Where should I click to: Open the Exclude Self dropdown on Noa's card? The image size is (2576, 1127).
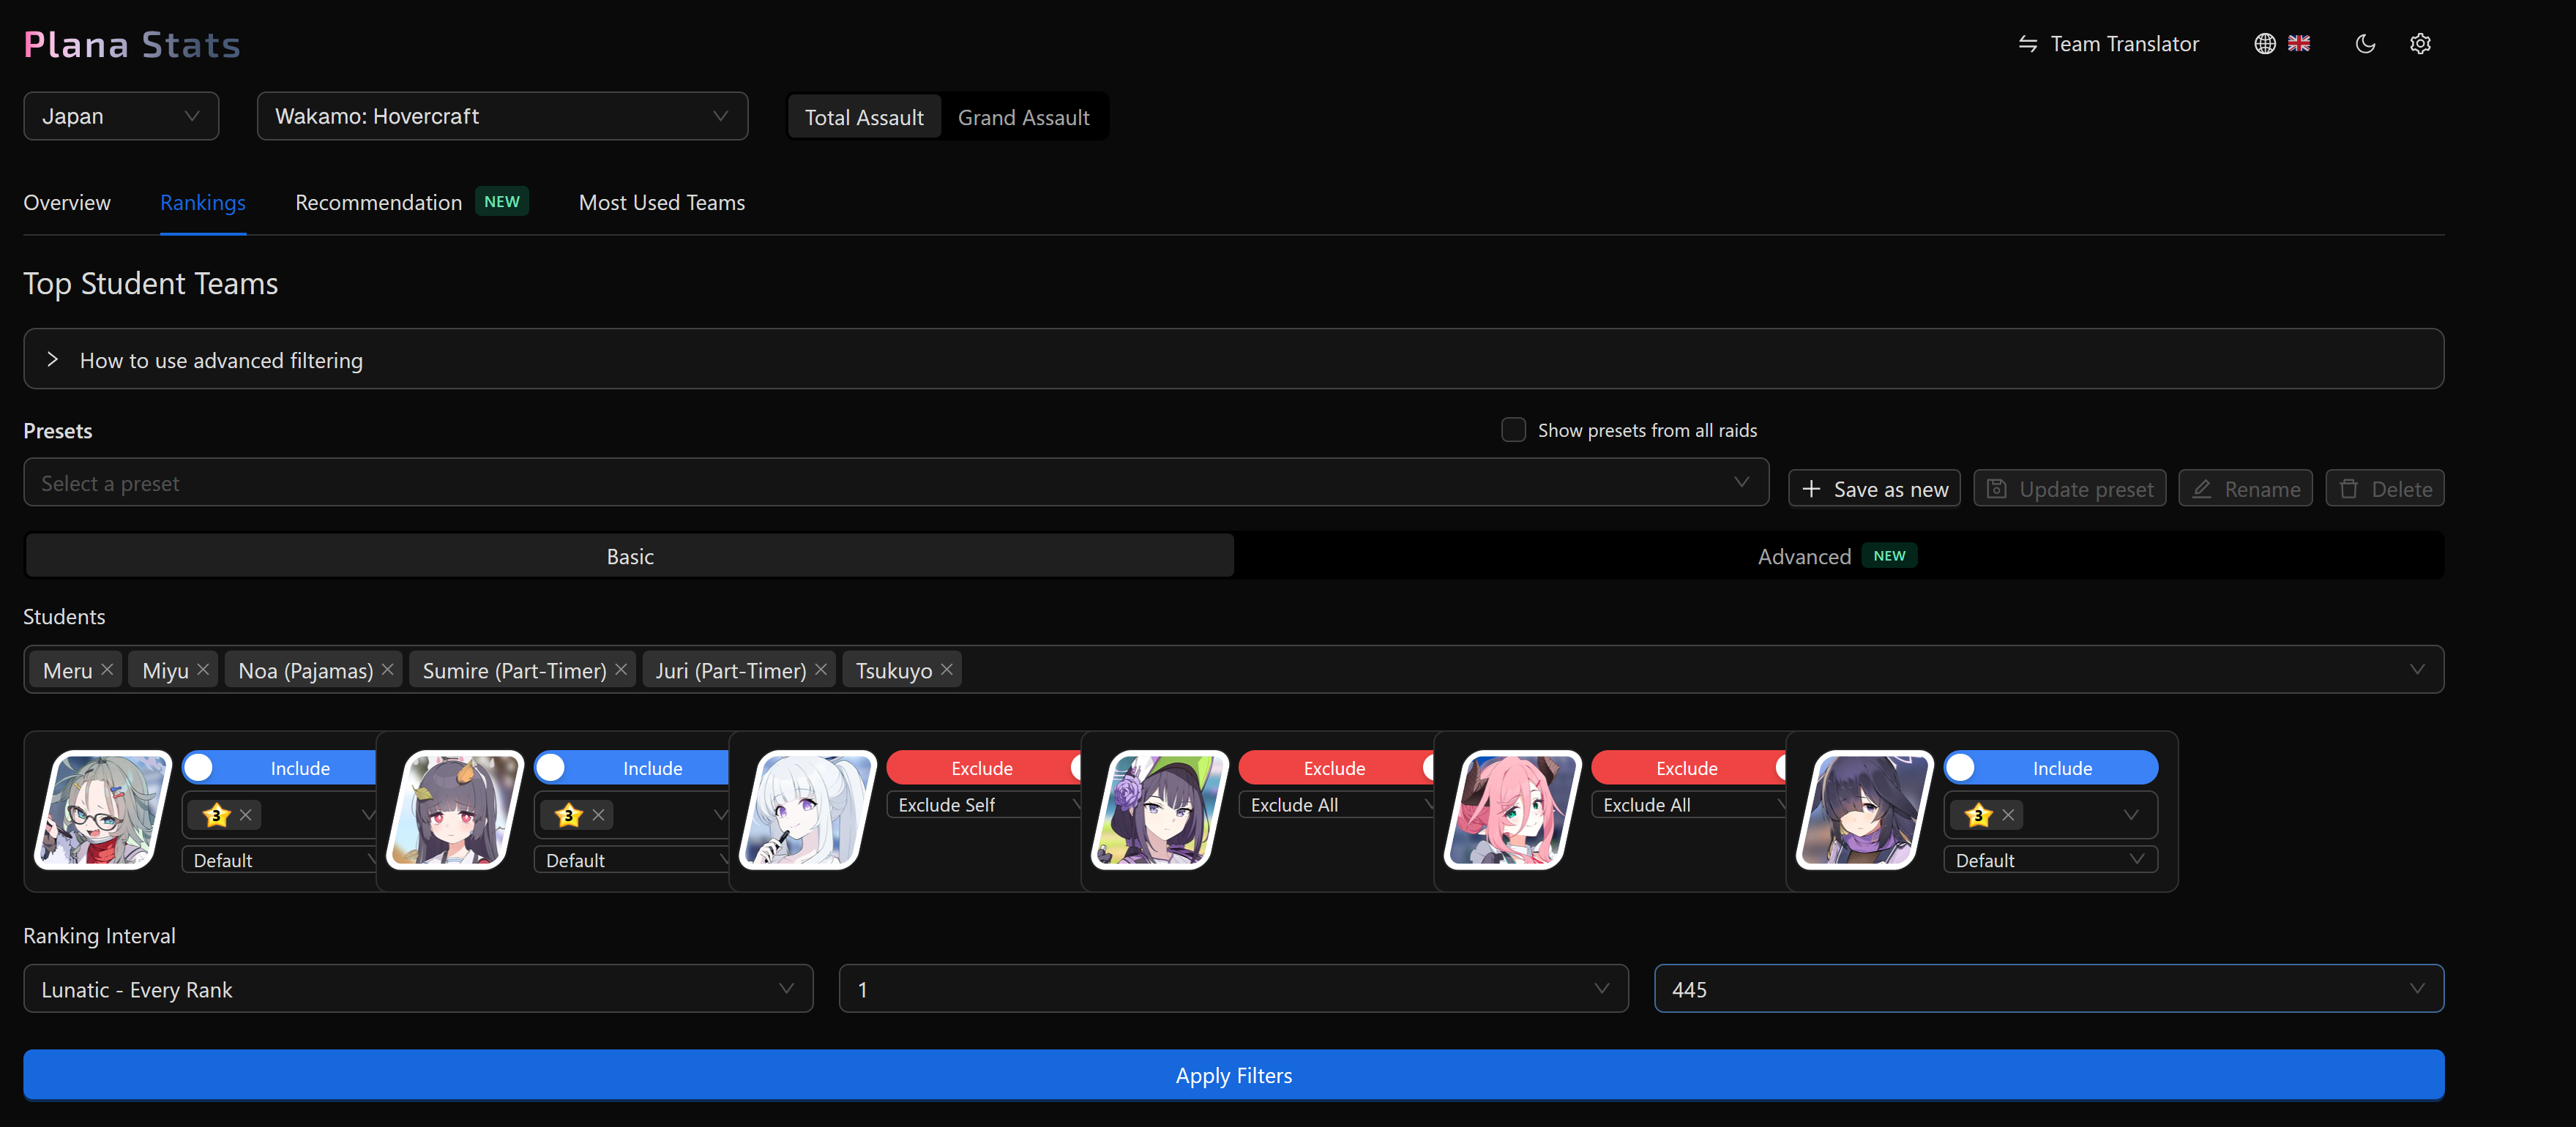point(984,804)
